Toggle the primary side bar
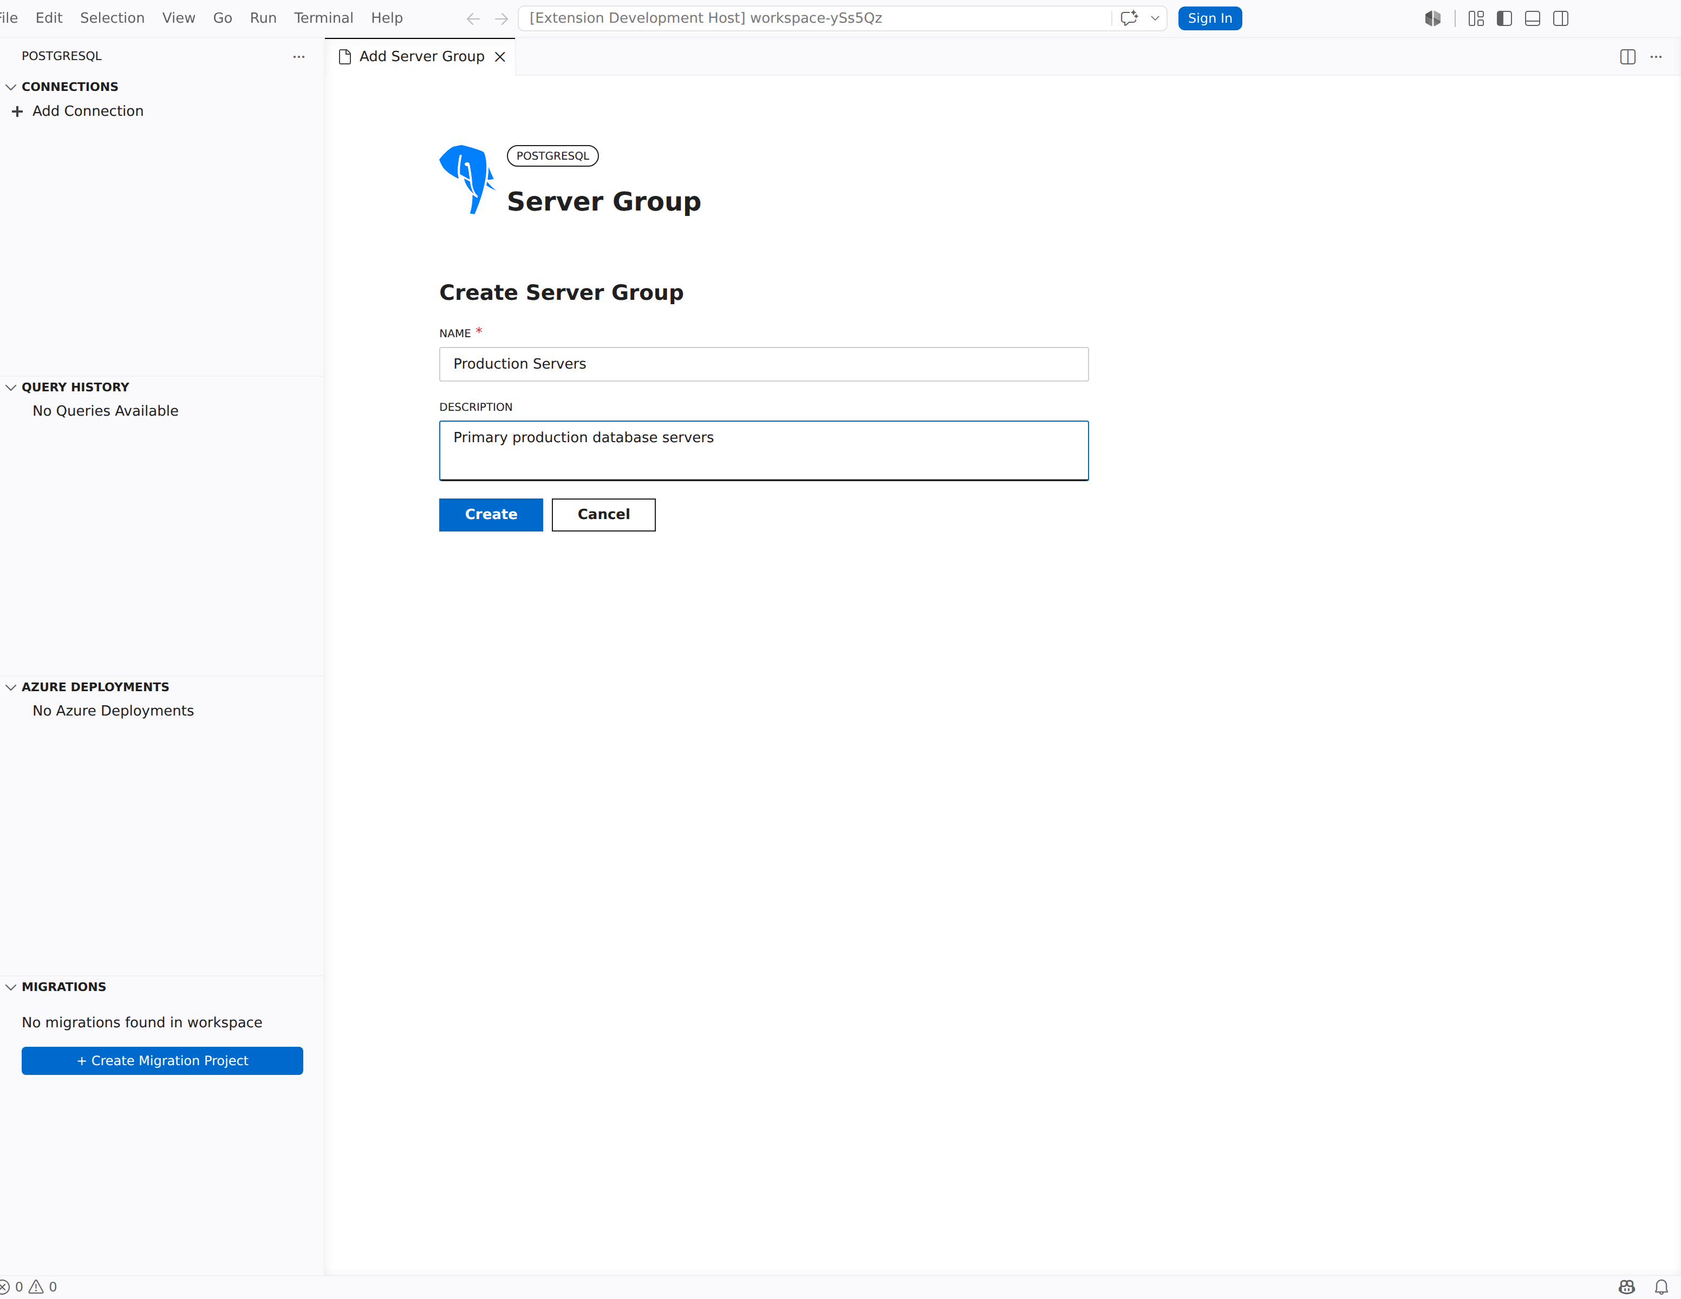Screen dimensions: 1681x1299 pos(1504,18)
